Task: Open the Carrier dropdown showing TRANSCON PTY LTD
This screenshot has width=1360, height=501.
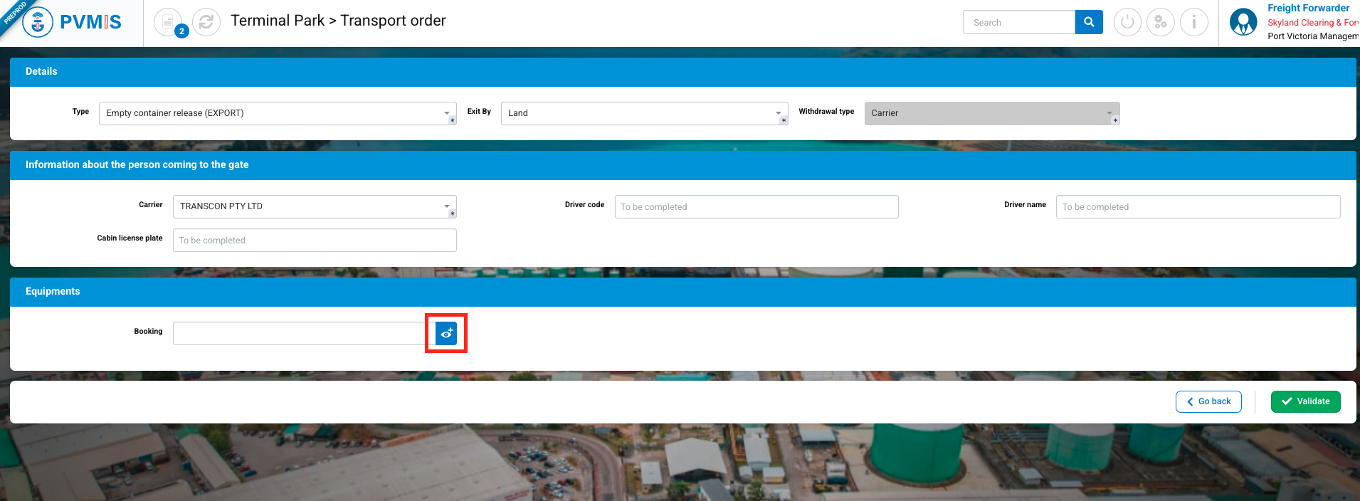Action: click(x=314, y=206)
